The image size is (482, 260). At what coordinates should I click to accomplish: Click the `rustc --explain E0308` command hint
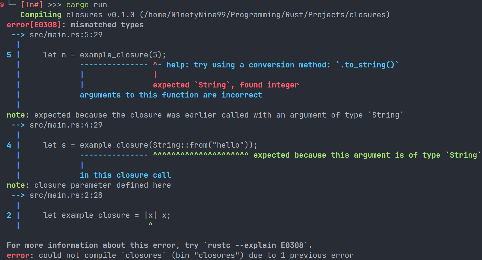point(258,245)
